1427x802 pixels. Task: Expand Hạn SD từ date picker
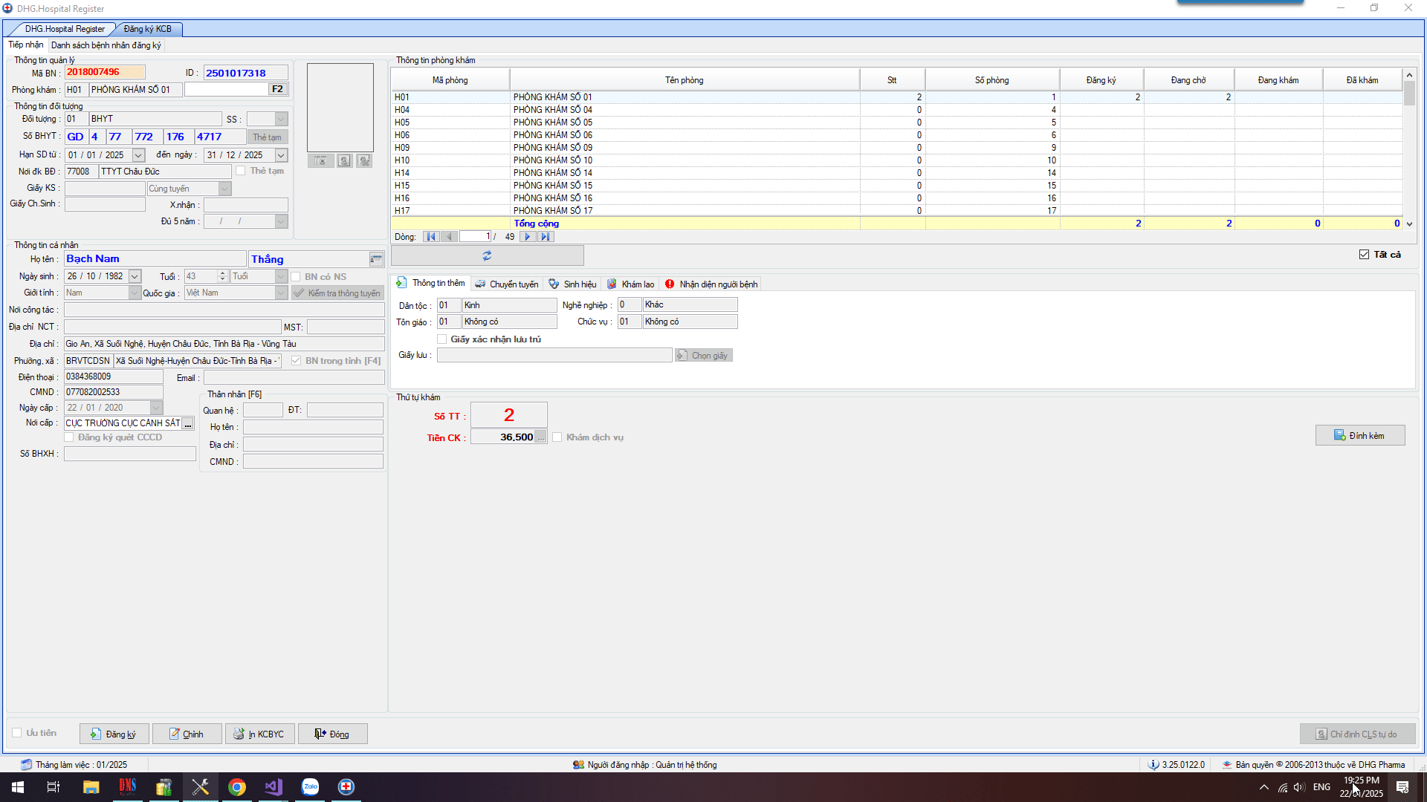pos(138,155)
